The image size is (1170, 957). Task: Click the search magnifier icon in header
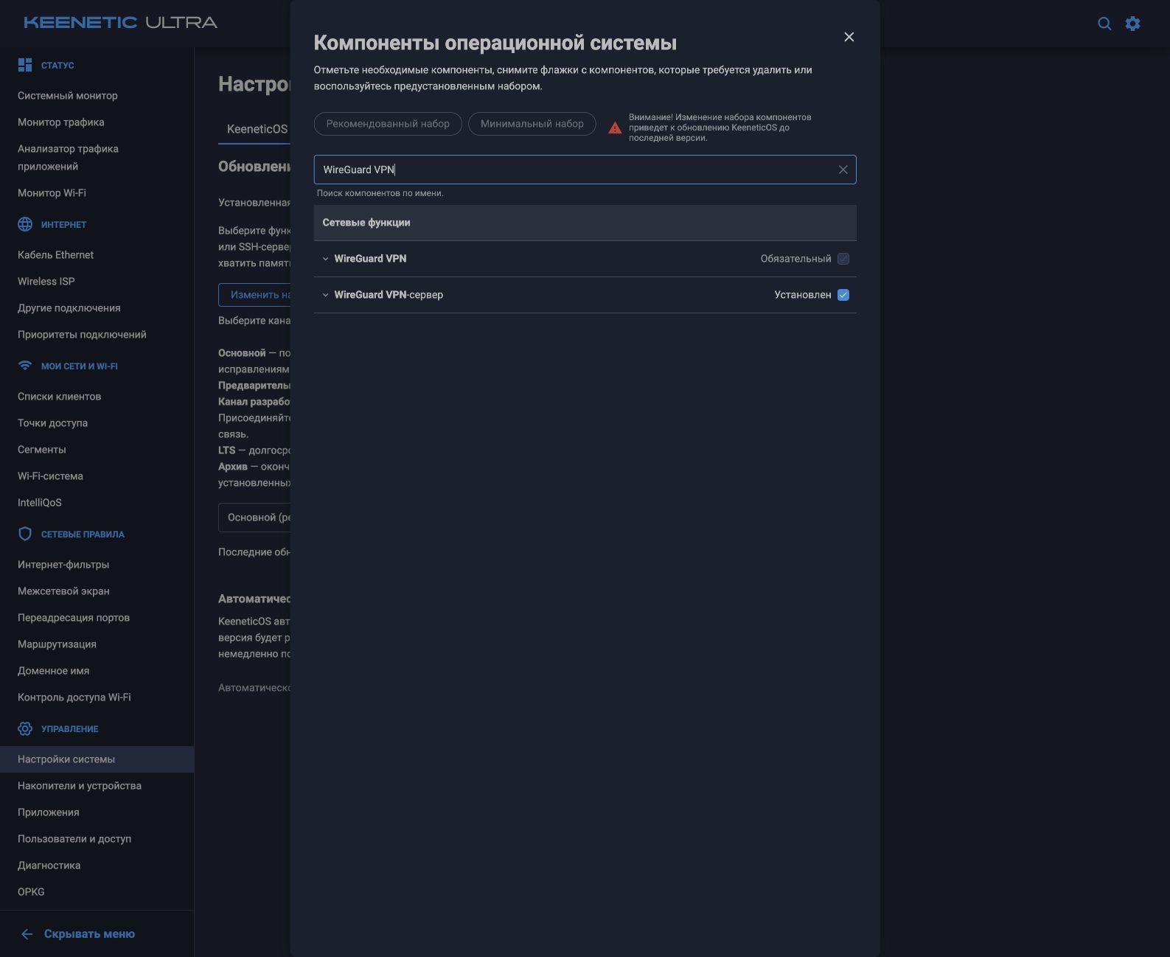[1104, 24]
